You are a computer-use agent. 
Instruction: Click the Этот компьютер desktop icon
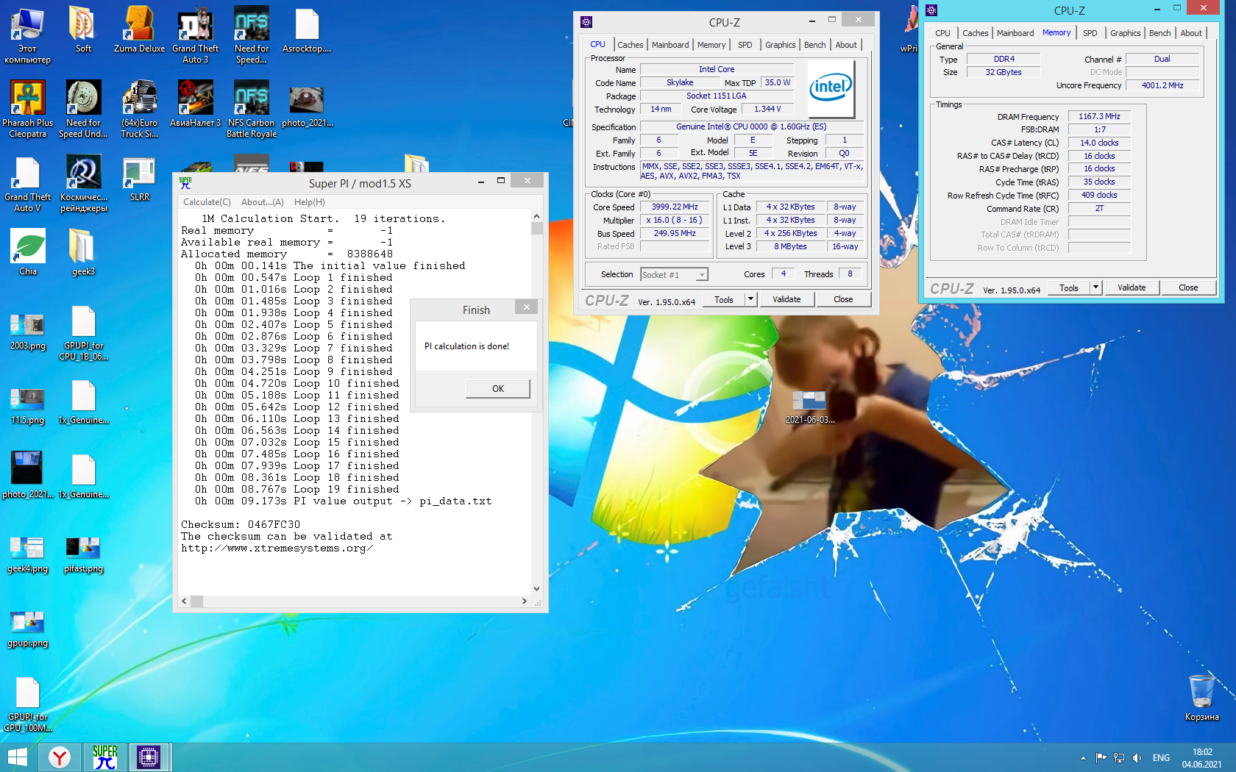27,35
